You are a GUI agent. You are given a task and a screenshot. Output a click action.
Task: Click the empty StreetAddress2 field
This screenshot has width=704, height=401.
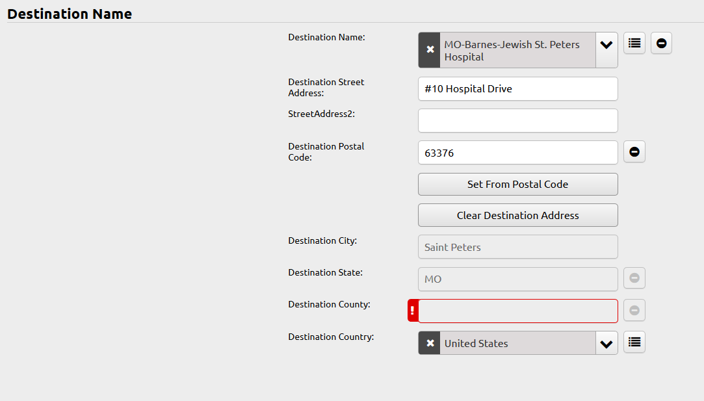click(x=517, y=120)
